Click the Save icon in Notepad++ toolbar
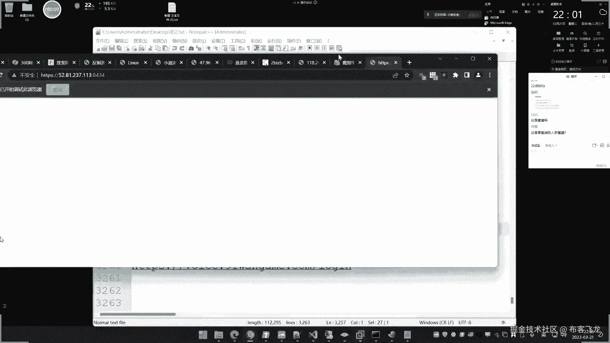The image size is (610, 343). [112, 48]
